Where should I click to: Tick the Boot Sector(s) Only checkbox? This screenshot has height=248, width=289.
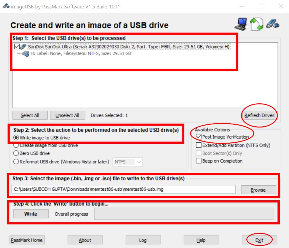(198, 153)
